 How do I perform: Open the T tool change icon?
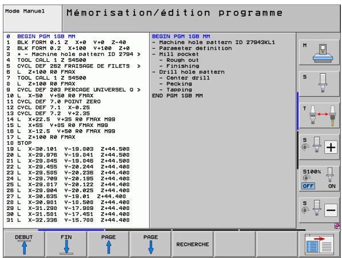(x=319, y=116)
